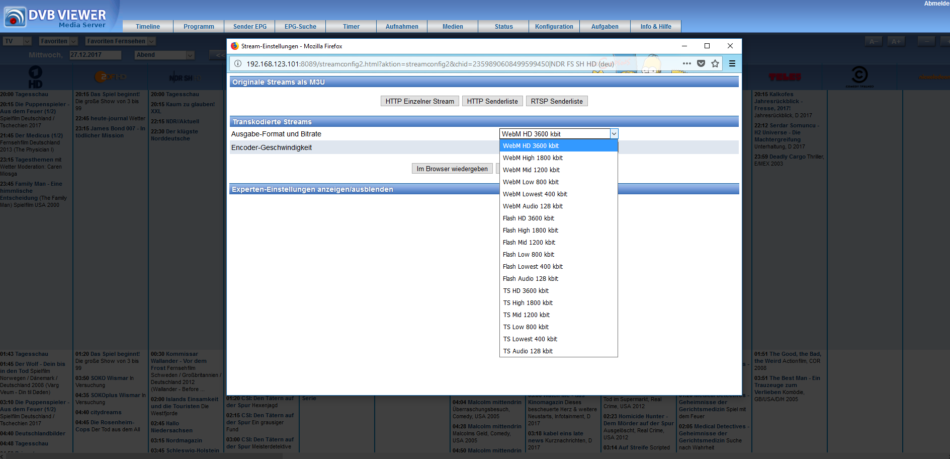Viewport: 950px width, 459px height.
Task: Select TS High 1800 kbit option
Action: 558,302
